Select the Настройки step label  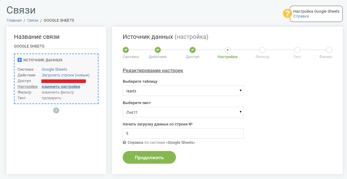point(227,57)
